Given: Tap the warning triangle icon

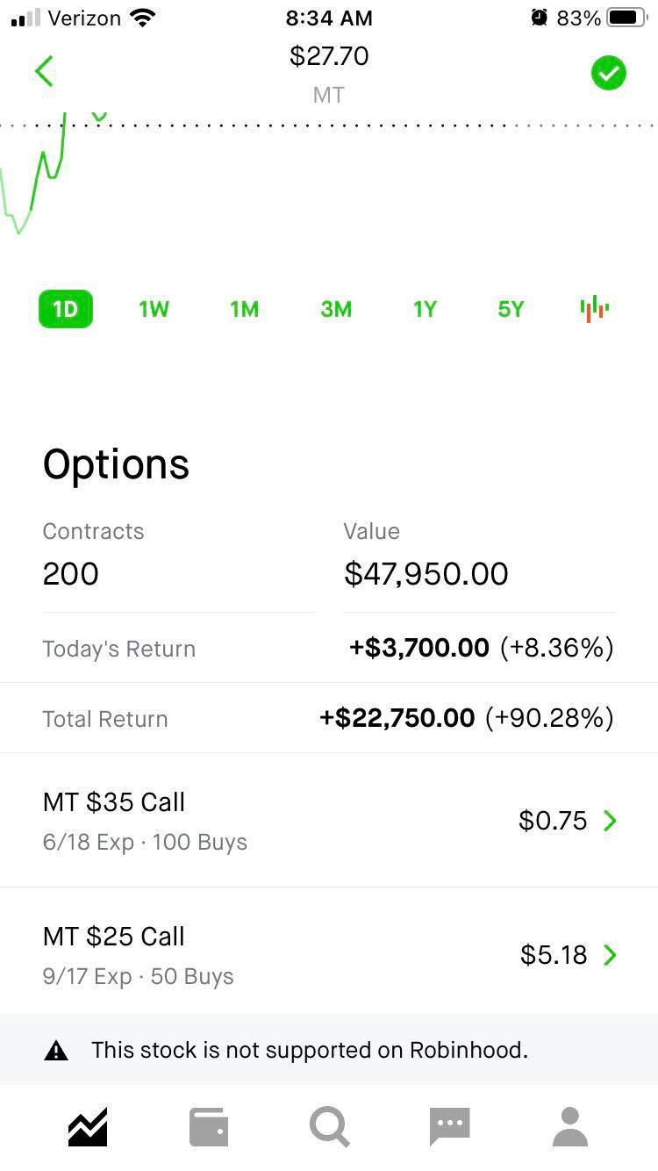Looking at the screenshot, I should pyautogui.click(x=56, y=1050).
